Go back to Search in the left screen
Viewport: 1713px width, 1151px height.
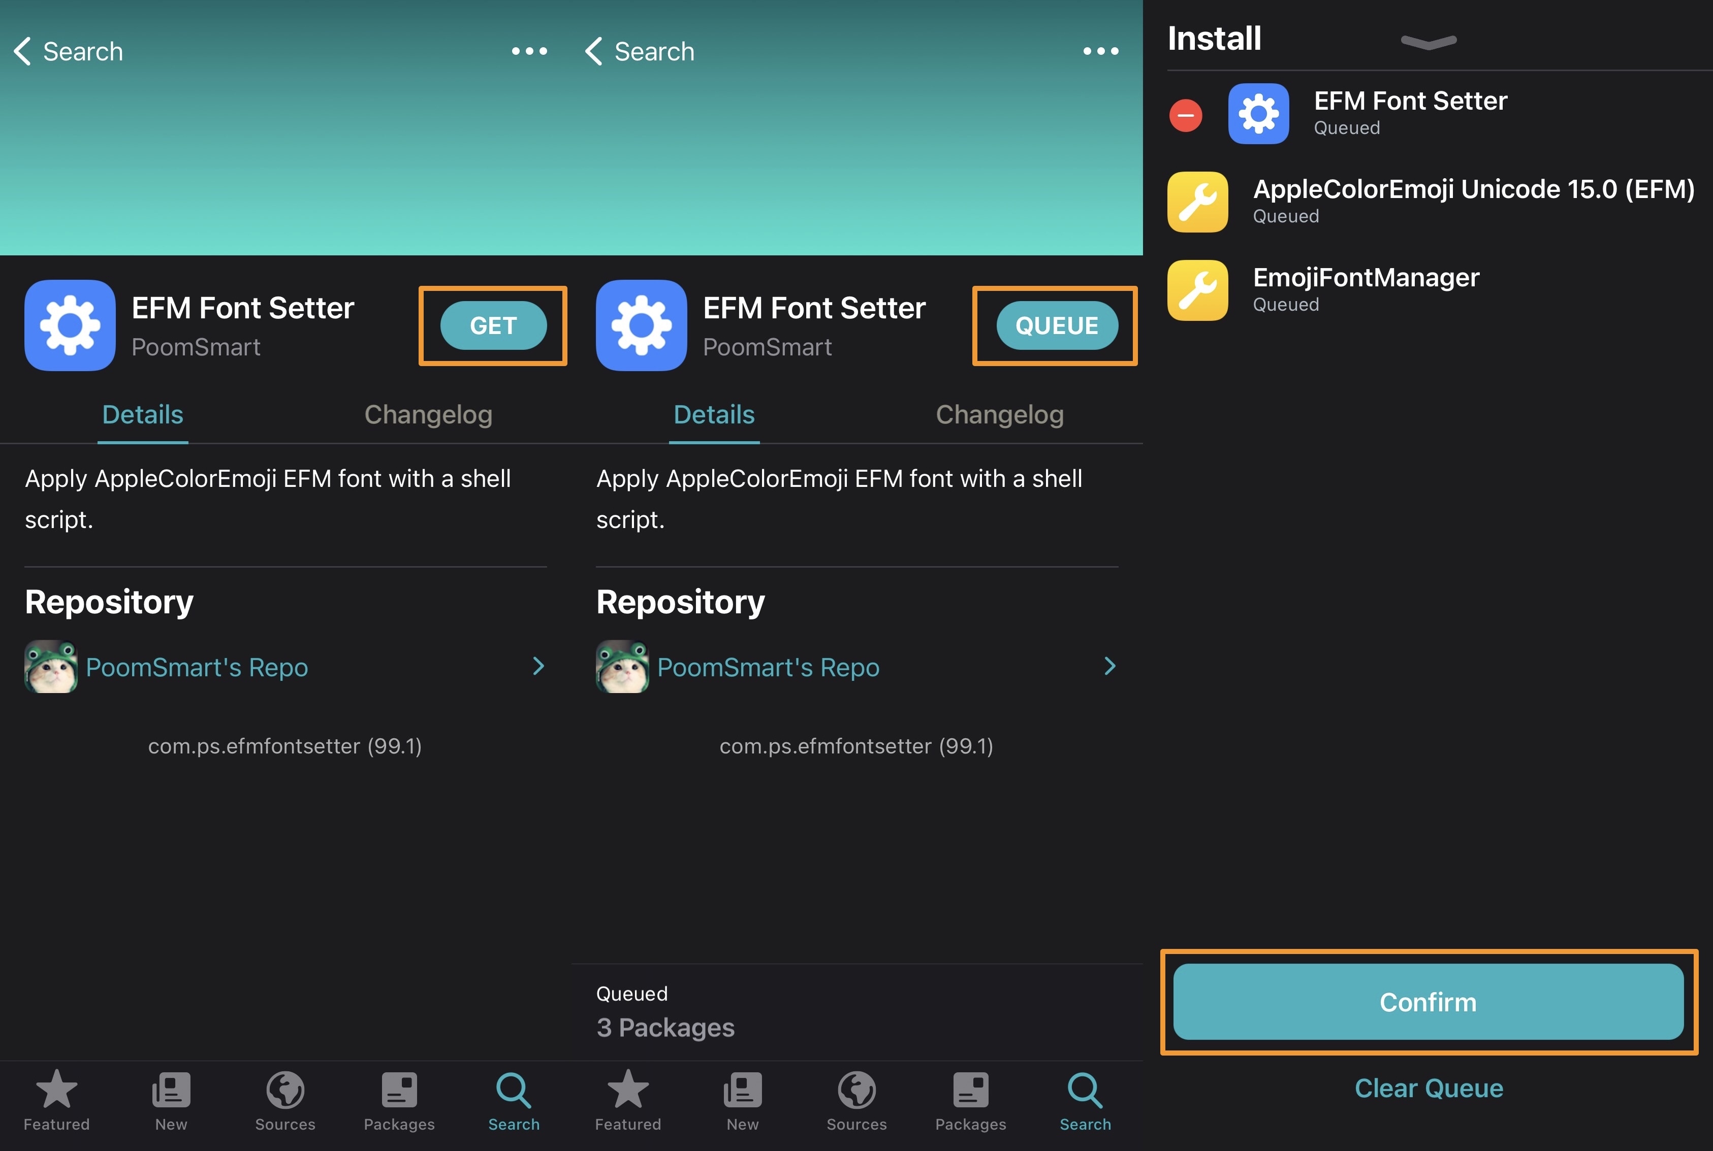(69, 51)
